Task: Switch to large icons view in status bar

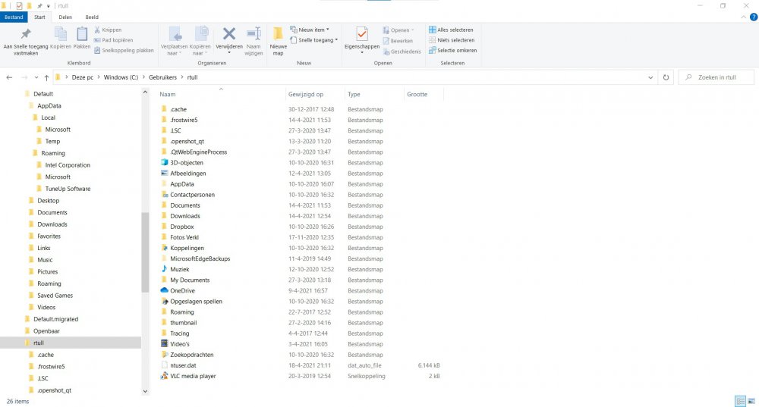Action: coord(751,401)
